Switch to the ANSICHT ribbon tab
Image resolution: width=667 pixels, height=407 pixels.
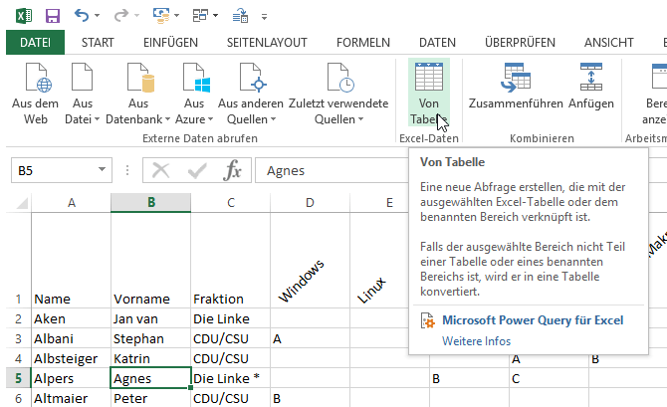[x=608, y=43]
